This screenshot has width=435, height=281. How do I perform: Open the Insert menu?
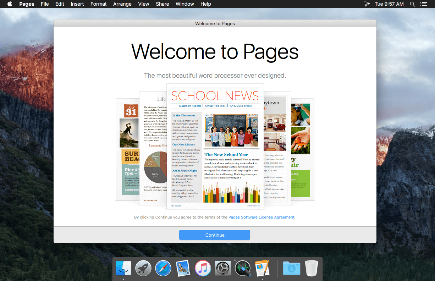(77, 4)
